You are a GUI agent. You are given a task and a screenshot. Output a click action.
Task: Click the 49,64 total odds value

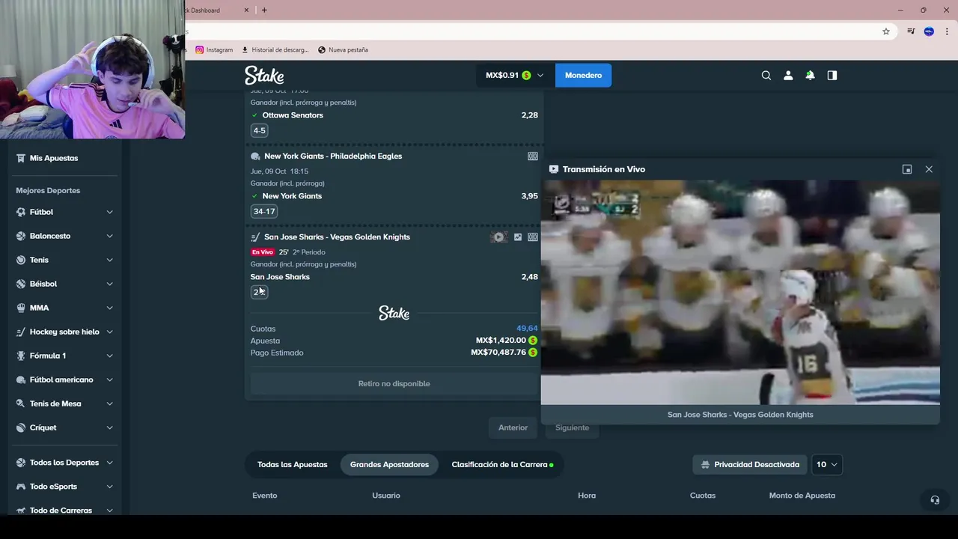pyautogui.click(x=527, y=329)
